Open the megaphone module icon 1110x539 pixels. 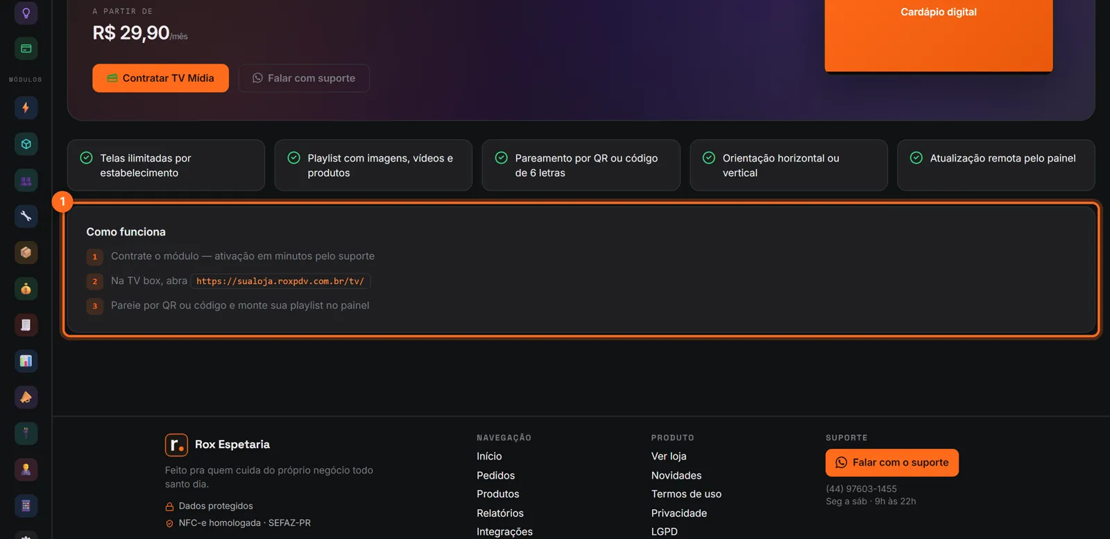[26, 397]
